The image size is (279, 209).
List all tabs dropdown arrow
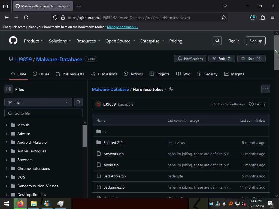[x=225, y=6]
